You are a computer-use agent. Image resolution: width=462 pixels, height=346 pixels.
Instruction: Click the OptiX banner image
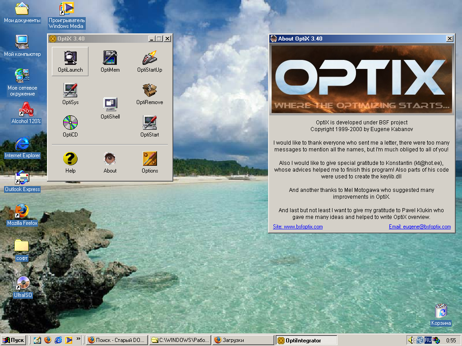click(361, 79)
